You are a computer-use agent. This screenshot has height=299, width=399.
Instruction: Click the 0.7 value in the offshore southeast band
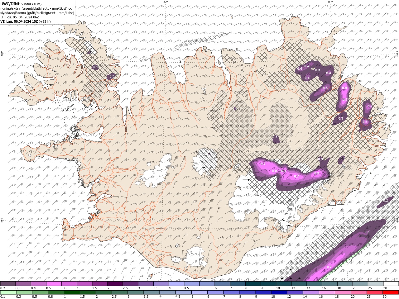tap(329, 267)
